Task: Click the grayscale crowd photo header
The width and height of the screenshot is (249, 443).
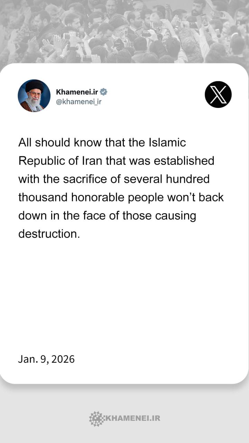Action: coord(124,32)
